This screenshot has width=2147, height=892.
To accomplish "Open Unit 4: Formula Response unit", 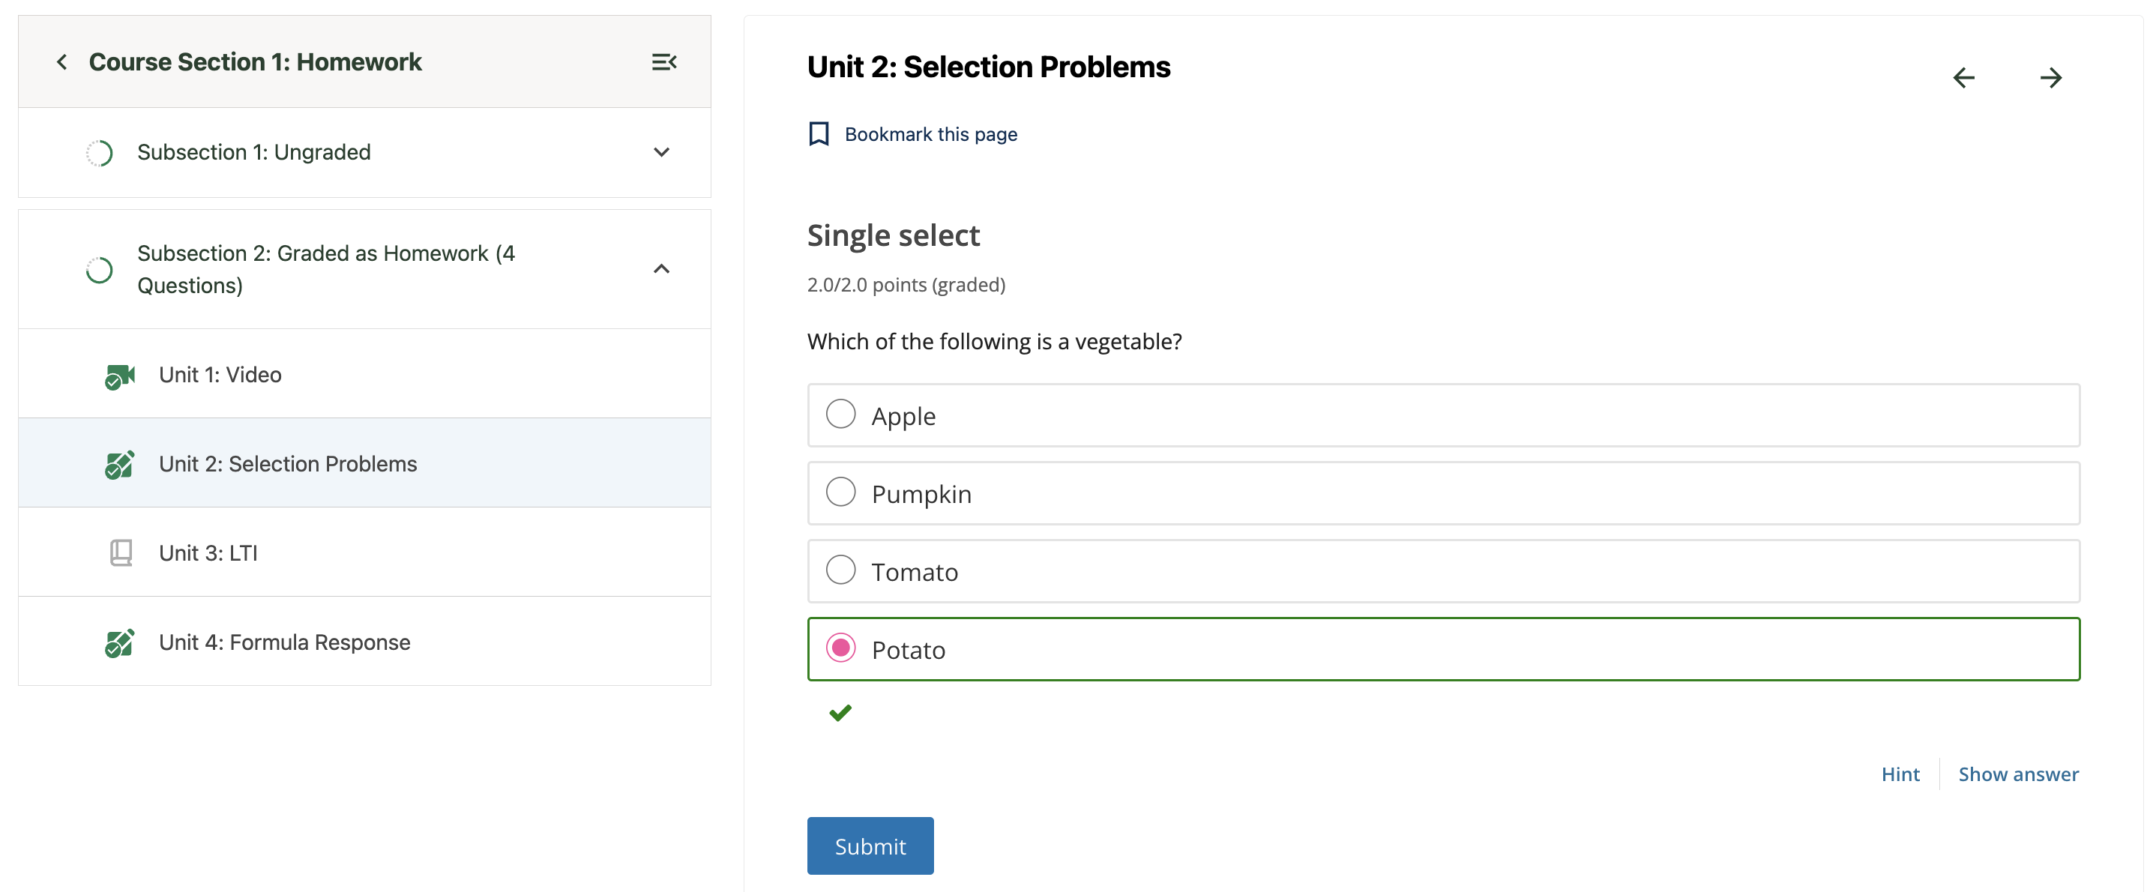I will [x=284, y=642].
